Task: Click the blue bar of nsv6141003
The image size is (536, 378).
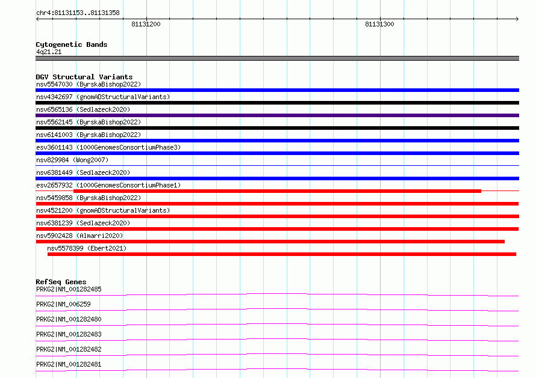Action: tap(277, 141)
